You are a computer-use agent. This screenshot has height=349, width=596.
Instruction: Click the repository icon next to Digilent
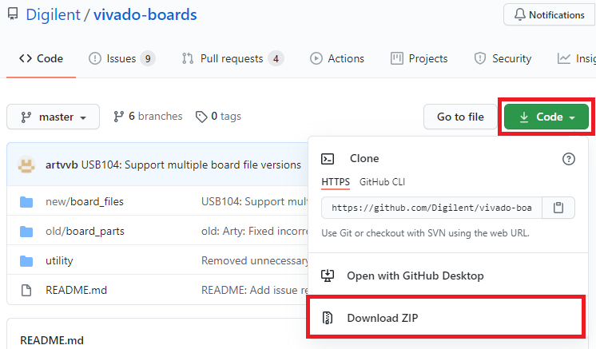12,15
